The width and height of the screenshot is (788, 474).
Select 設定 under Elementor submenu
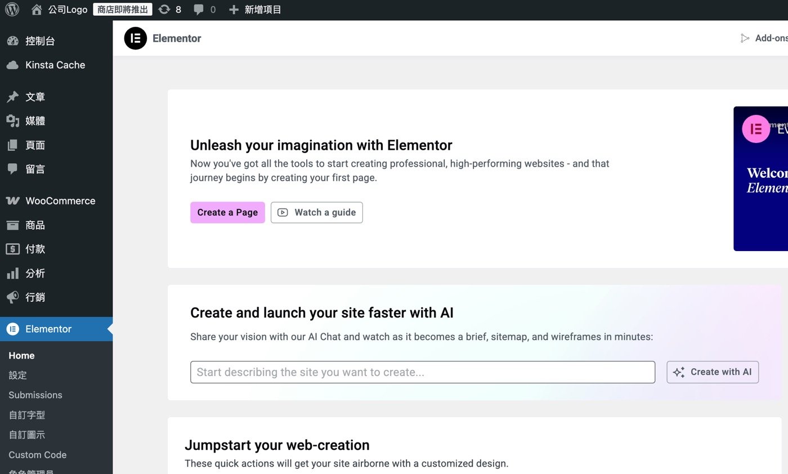pos(18,375)
